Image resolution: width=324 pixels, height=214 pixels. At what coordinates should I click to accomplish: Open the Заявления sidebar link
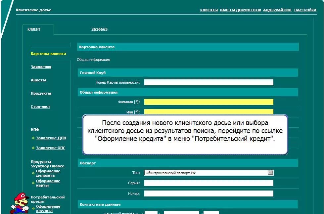(41, 67)
